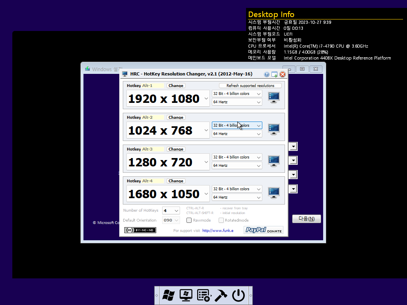This screenshot has height=305, width=407.
Task: Open the list-add icon in dock
Action: 203,295
